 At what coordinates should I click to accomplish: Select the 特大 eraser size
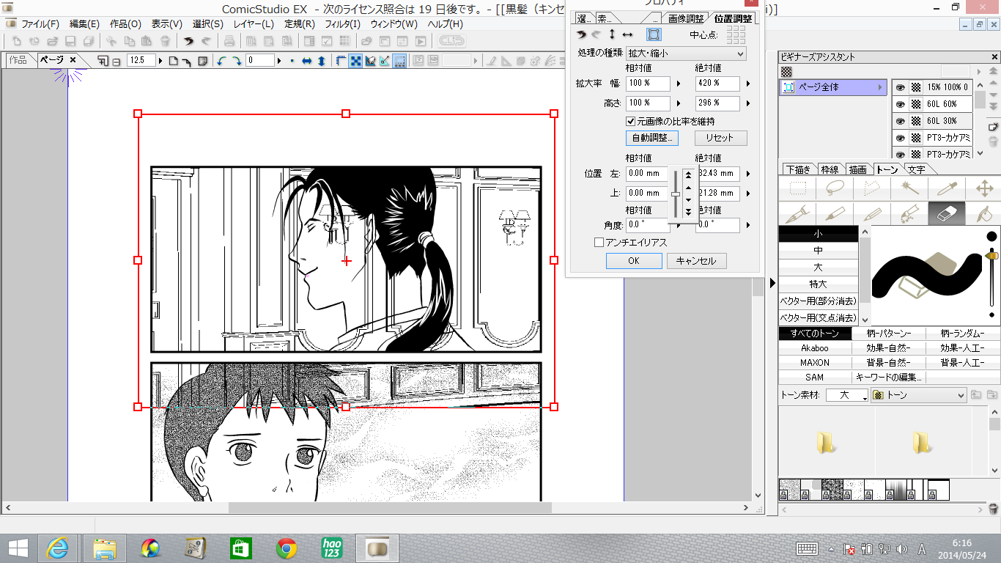[819, 284]
